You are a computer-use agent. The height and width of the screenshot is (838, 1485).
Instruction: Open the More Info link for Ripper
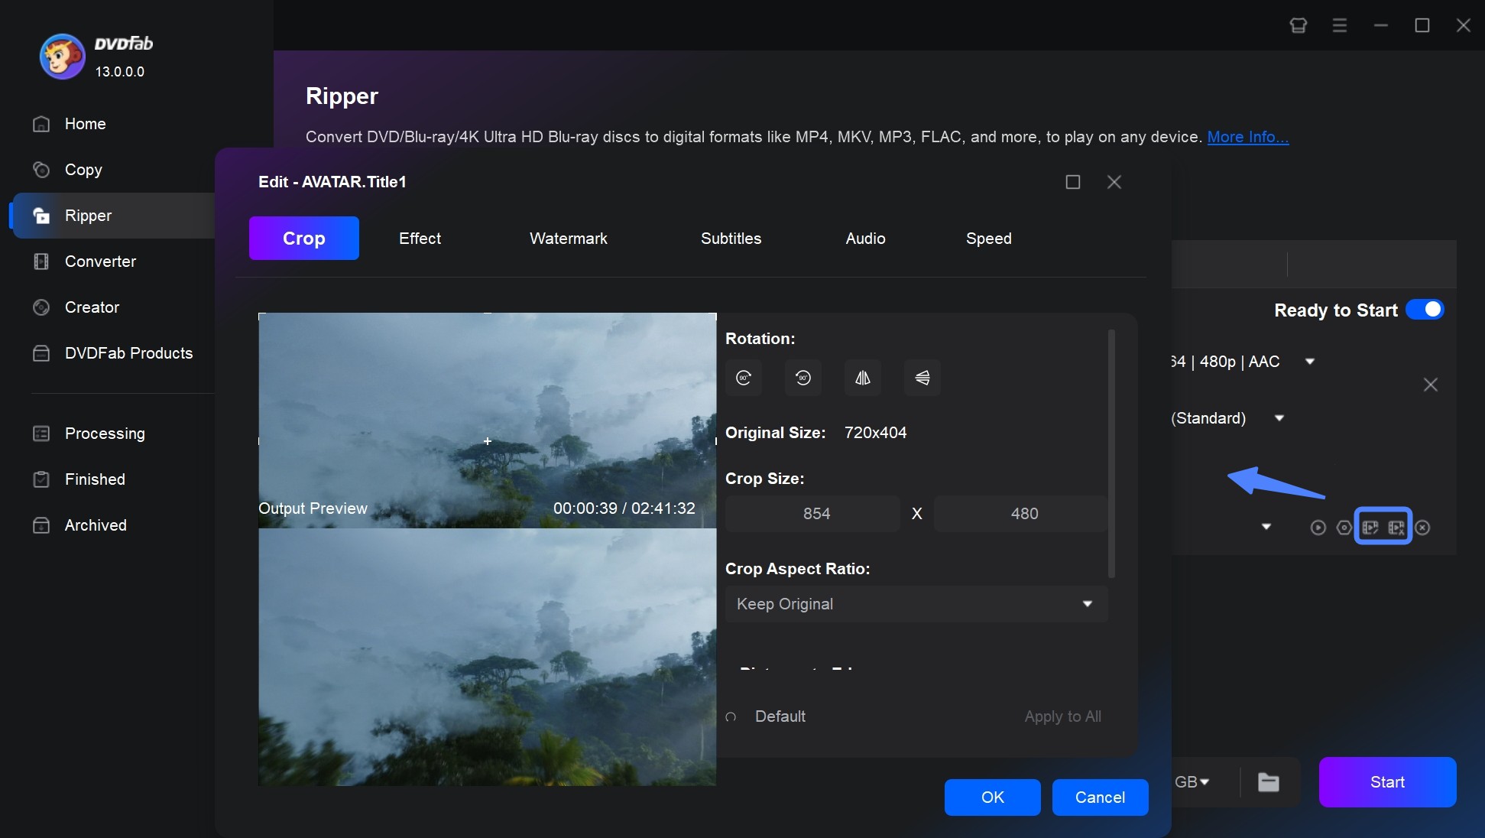[x=1247, y=135]
